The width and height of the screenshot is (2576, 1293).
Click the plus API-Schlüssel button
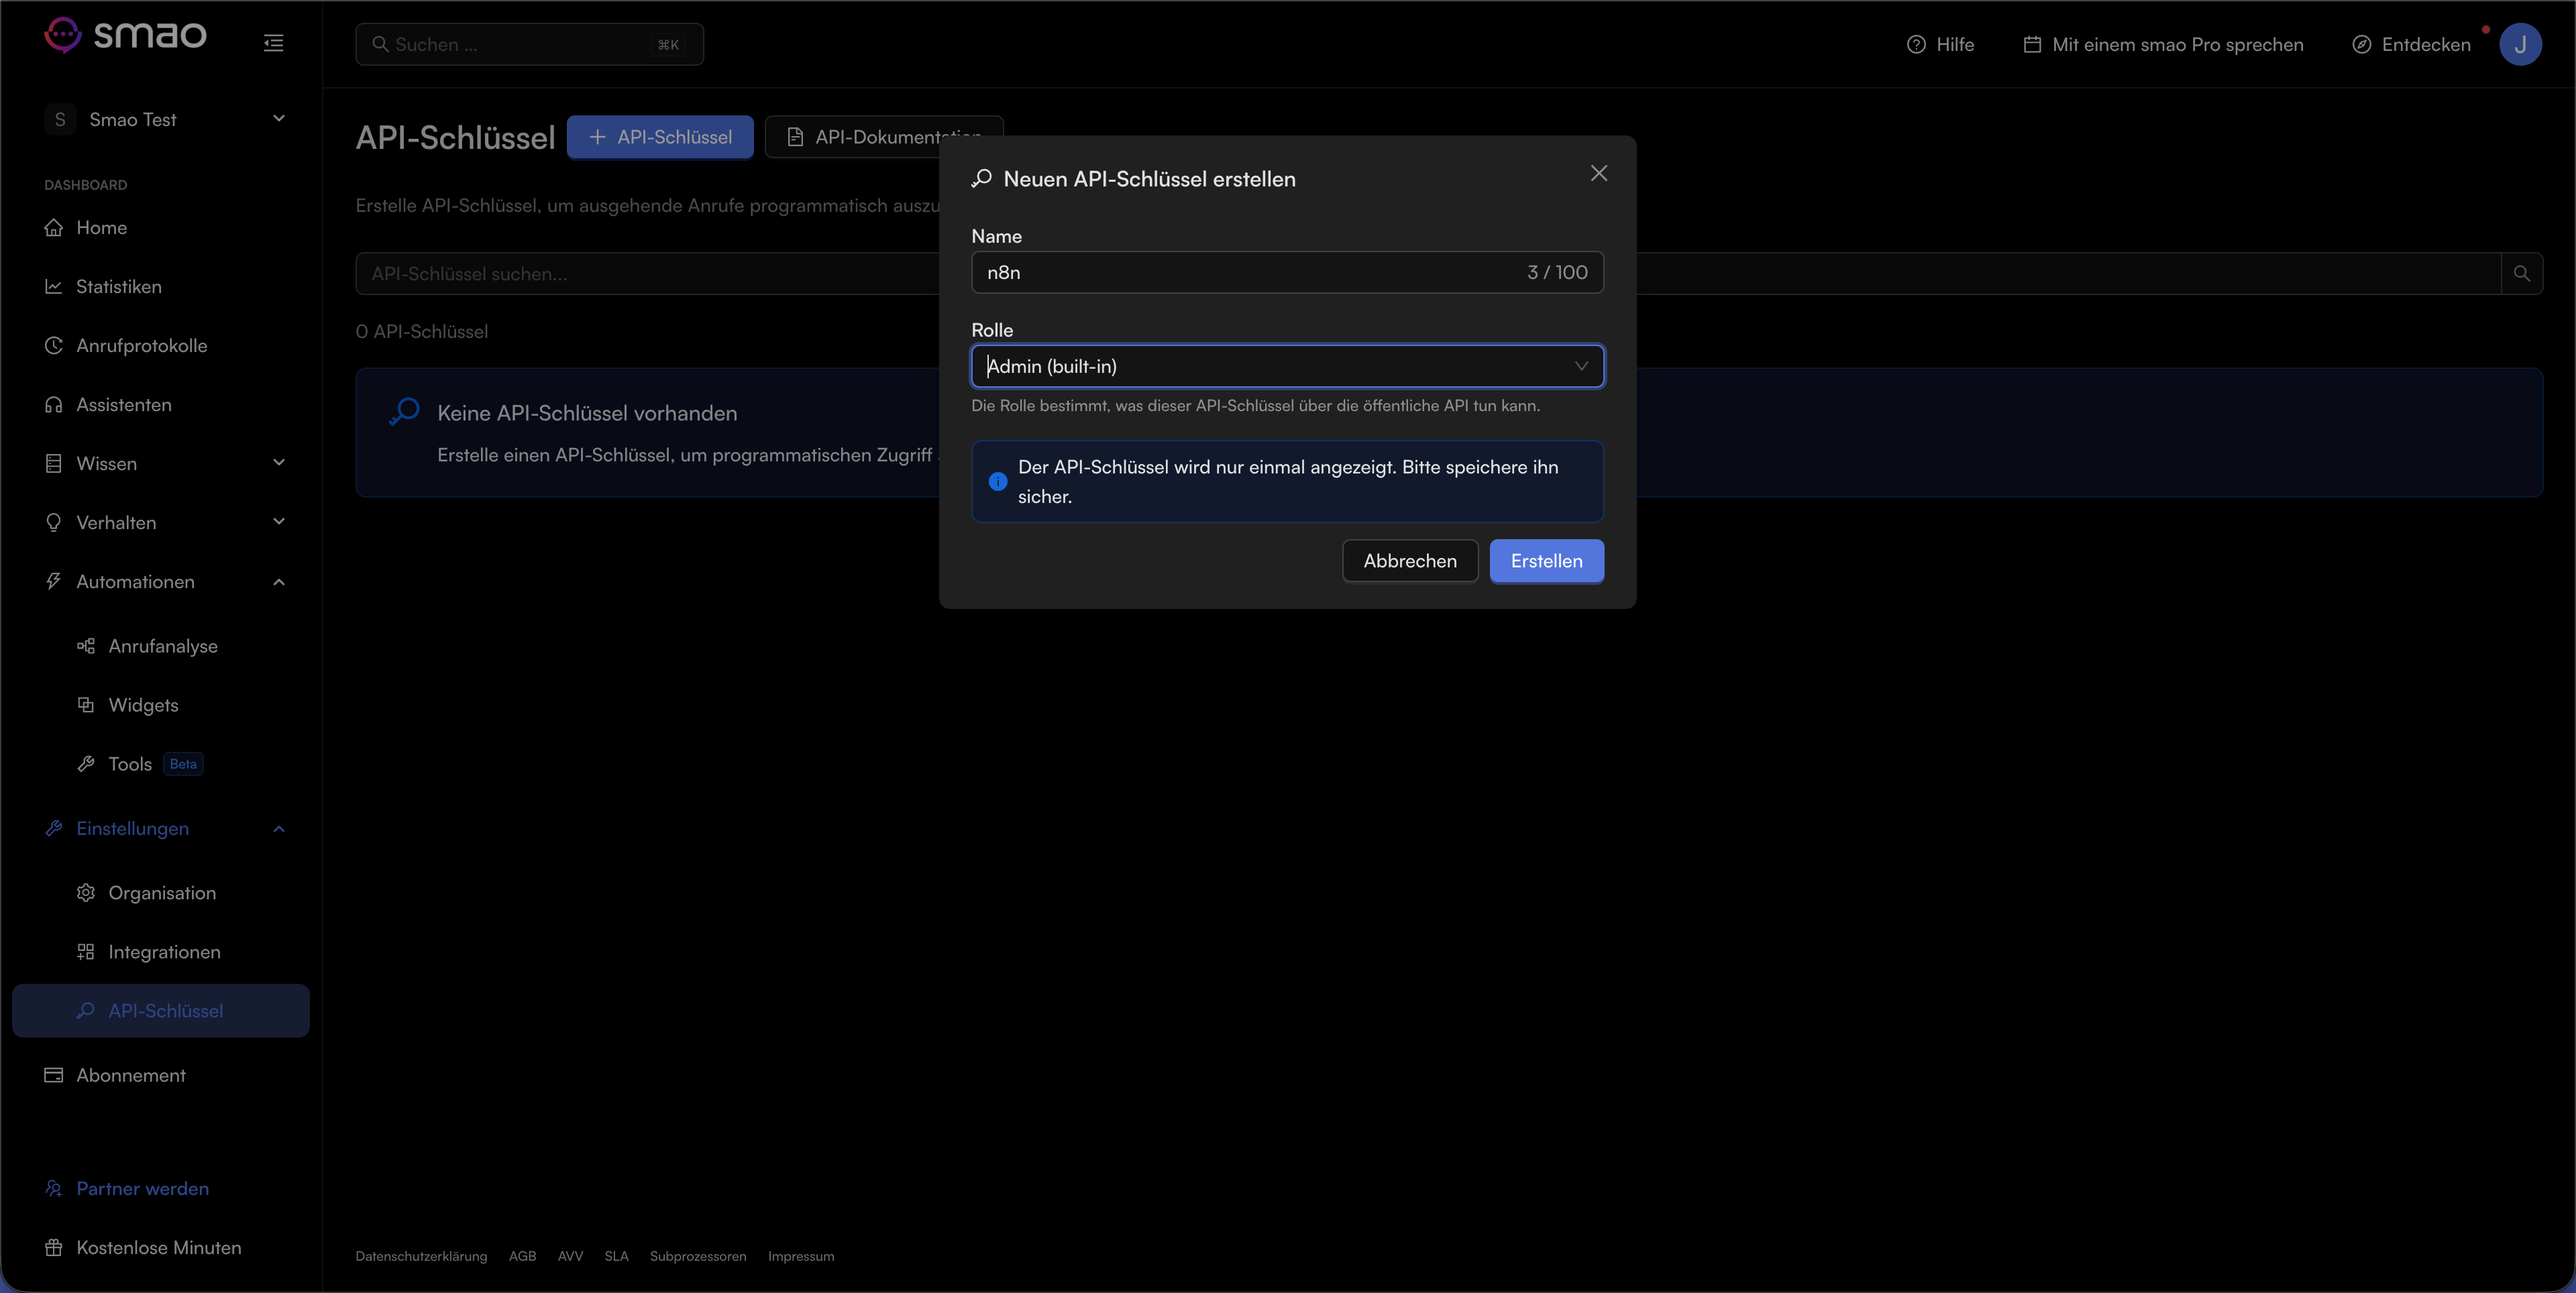(x=660, y=137)
